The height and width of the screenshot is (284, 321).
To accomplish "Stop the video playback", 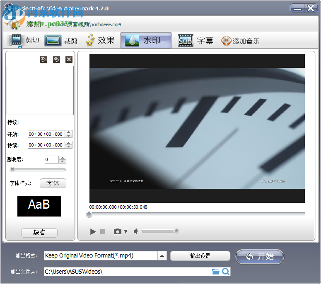I will (103, 232).
